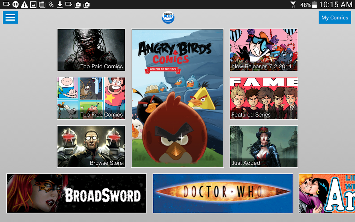Screen dimensions: 355x222
Task: Open Browse Store tile
Action: tap(91, 147)
